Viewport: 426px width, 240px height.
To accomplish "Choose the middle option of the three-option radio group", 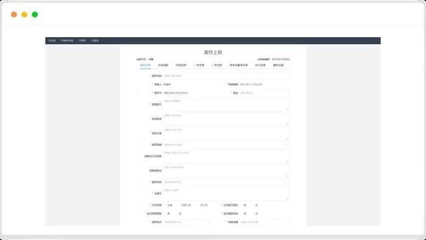I will pos(185,205).
